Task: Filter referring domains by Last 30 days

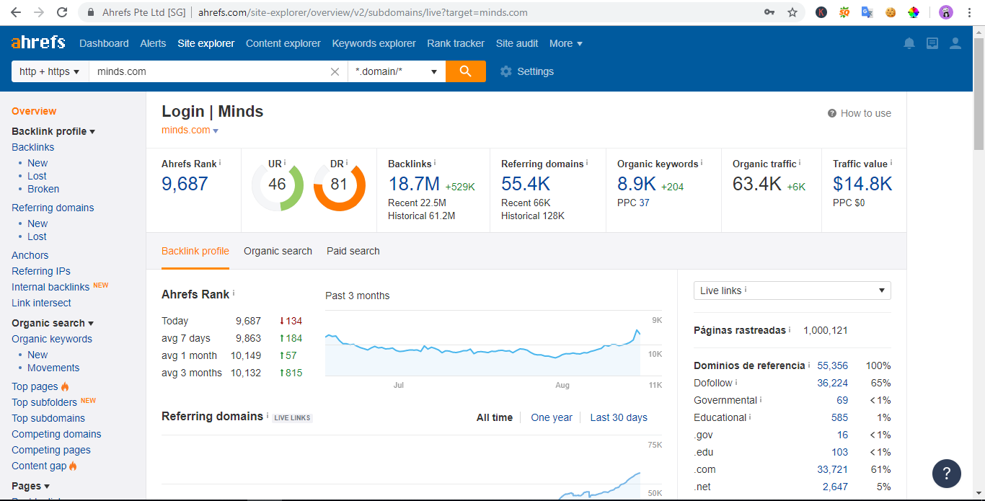Action: point(618,417)
